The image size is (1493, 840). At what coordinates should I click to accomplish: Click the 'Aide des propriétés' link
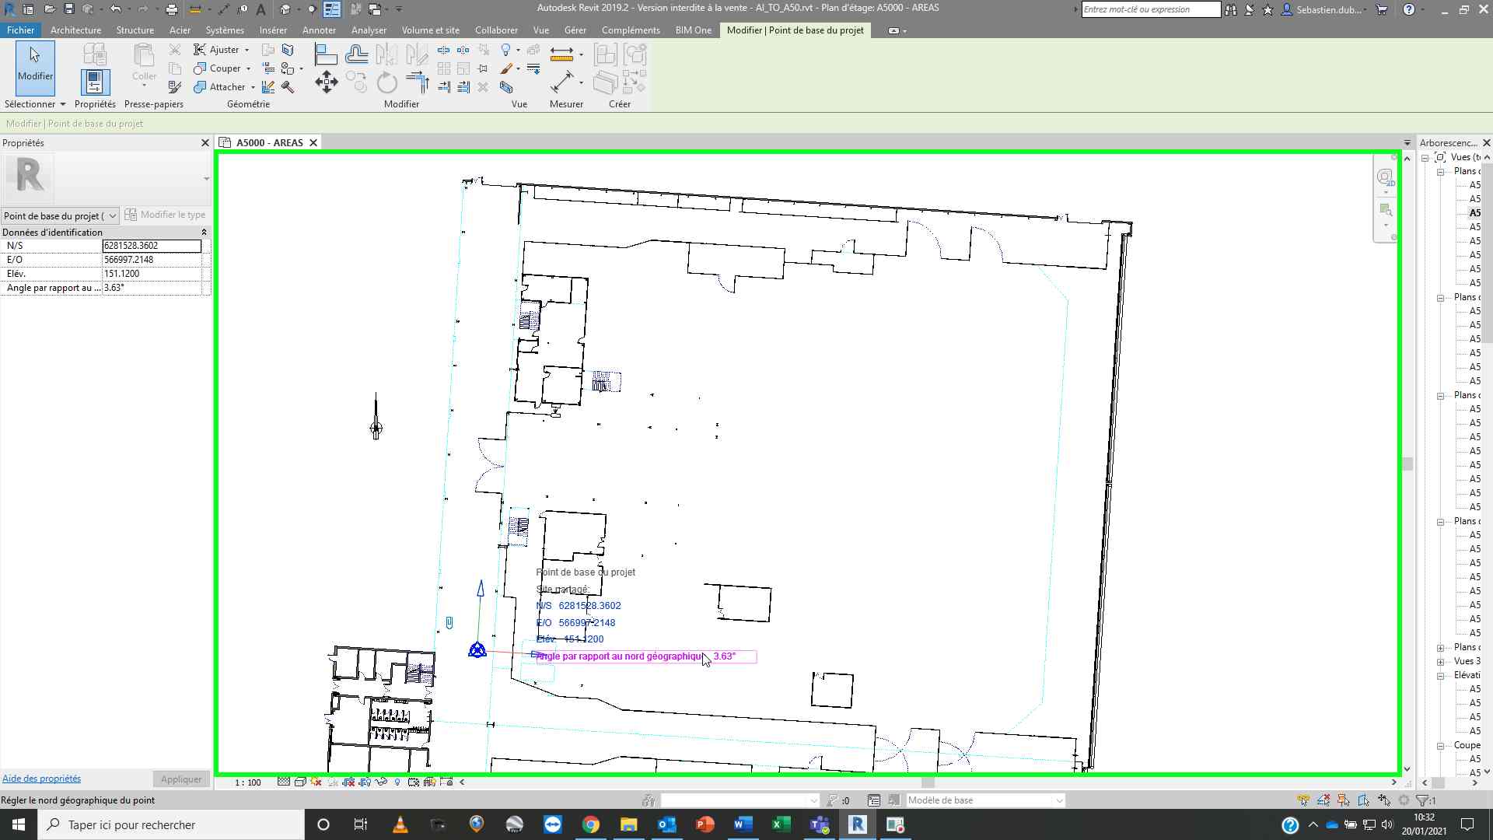(41, 779)
